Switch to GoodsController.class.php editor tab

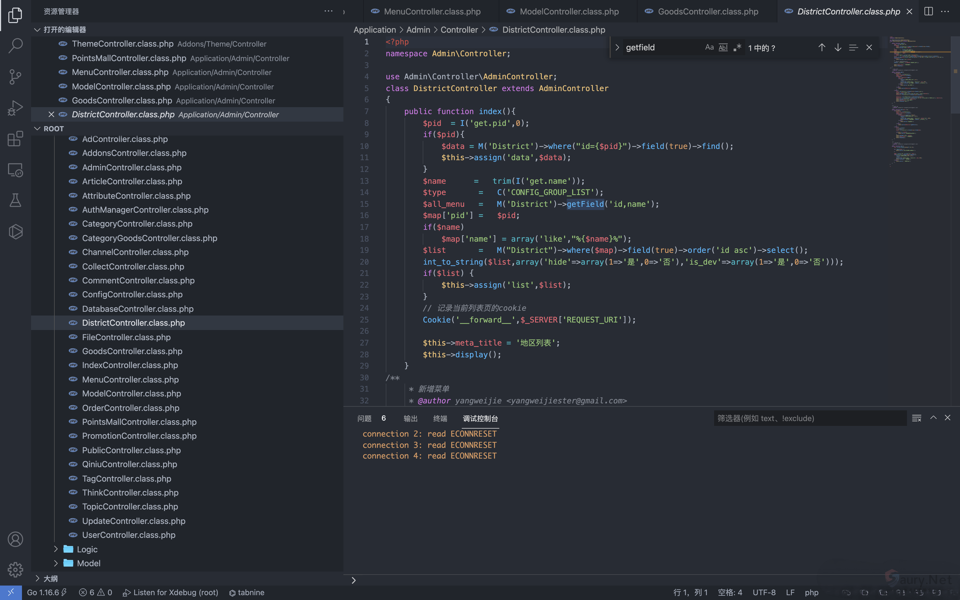click(708, 12)
